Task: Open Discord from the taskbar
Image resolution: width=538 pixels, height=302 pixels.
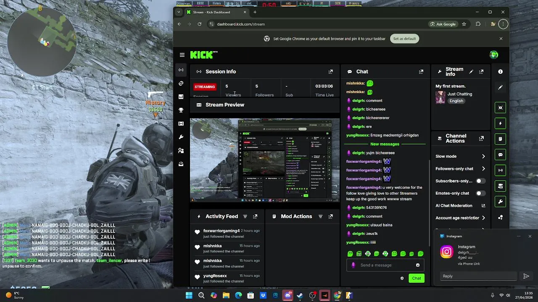Action: click(287, 296)
